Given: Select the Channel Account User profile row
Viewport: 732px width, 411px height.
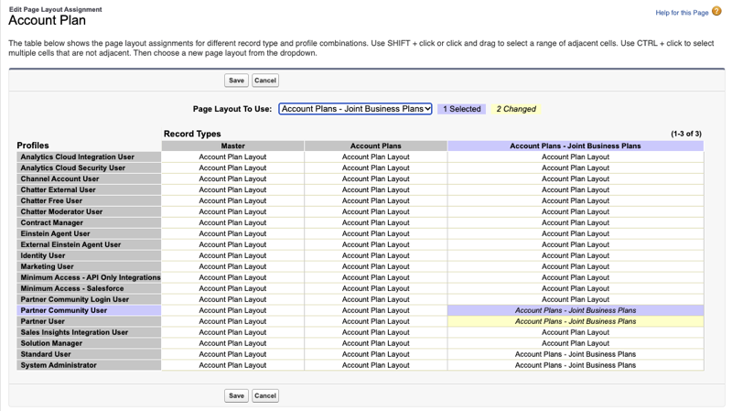Looking at the screenshot, I should coord(89,178).
